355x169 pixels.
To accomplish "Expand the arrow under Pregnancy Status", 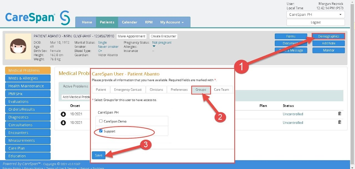I will click(154, 46).
